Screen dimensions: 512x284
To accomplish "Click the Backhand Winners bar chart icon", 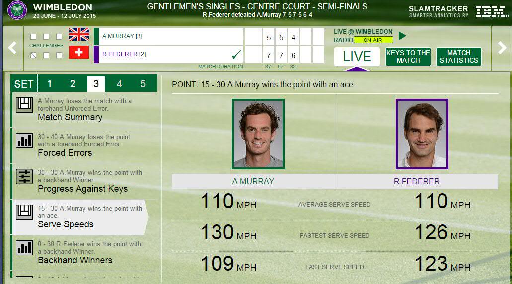I will pos(24,248).
